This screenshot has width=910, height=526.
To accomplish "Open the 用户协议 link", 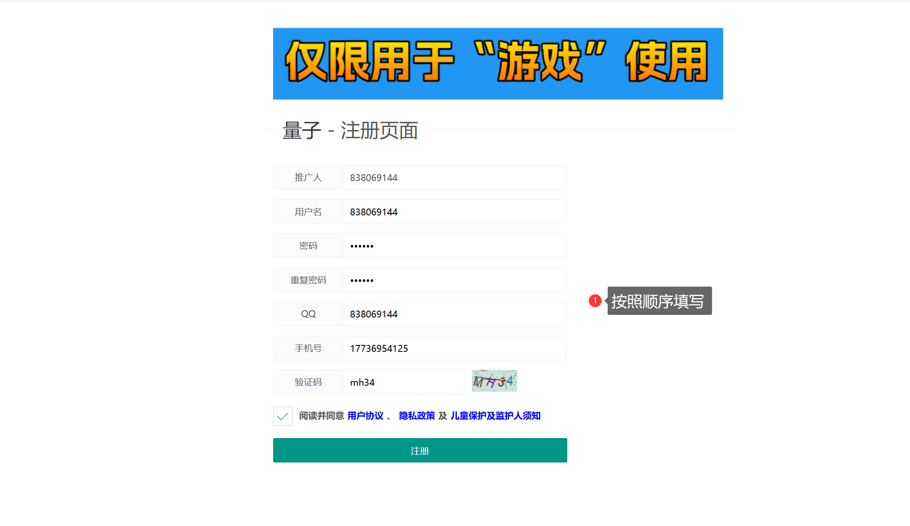I will pos(365,416).
